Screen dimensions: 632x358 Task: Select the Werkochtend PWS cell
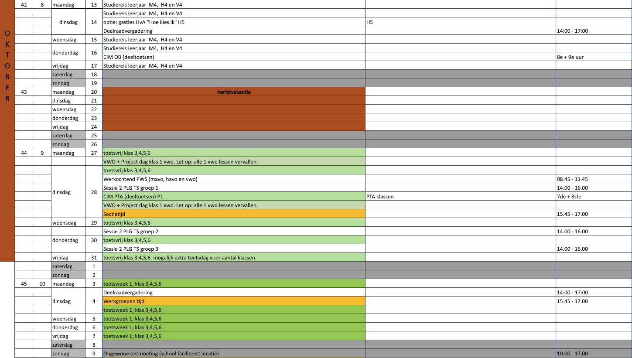[x=234, y=179]
